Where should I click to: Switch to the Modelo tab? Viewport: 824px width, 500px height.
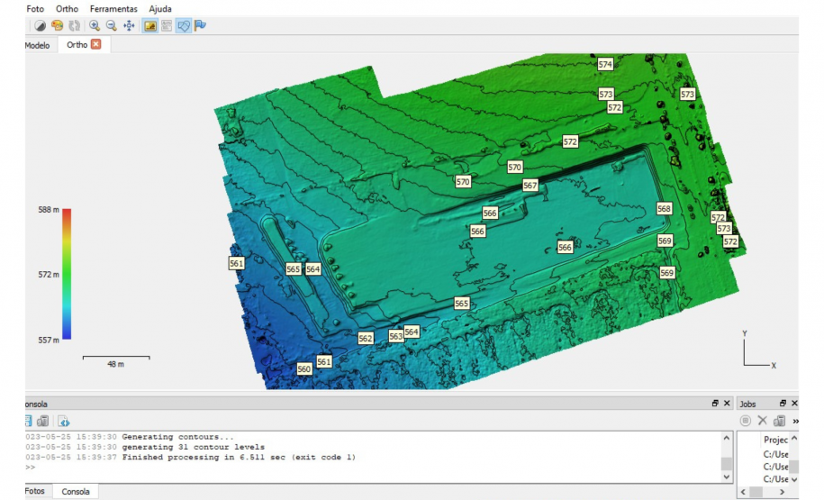coord(37,44)
